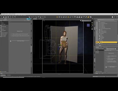Click the help icon at the far top right

pyautogui.click(x=117, y=17)
